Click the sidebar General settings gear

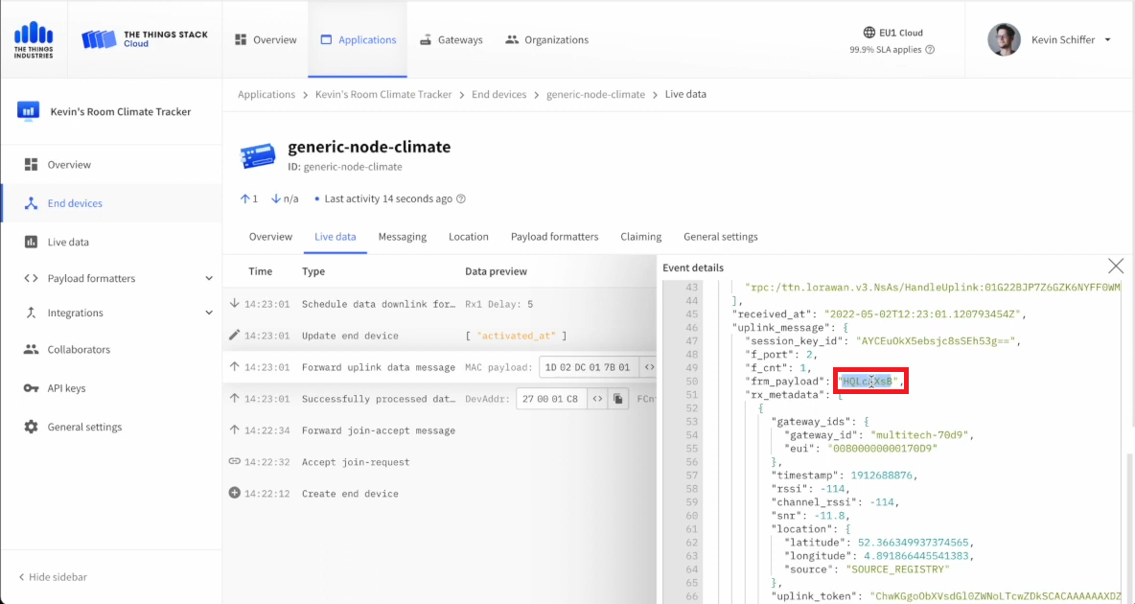click(x=31, y=428)
